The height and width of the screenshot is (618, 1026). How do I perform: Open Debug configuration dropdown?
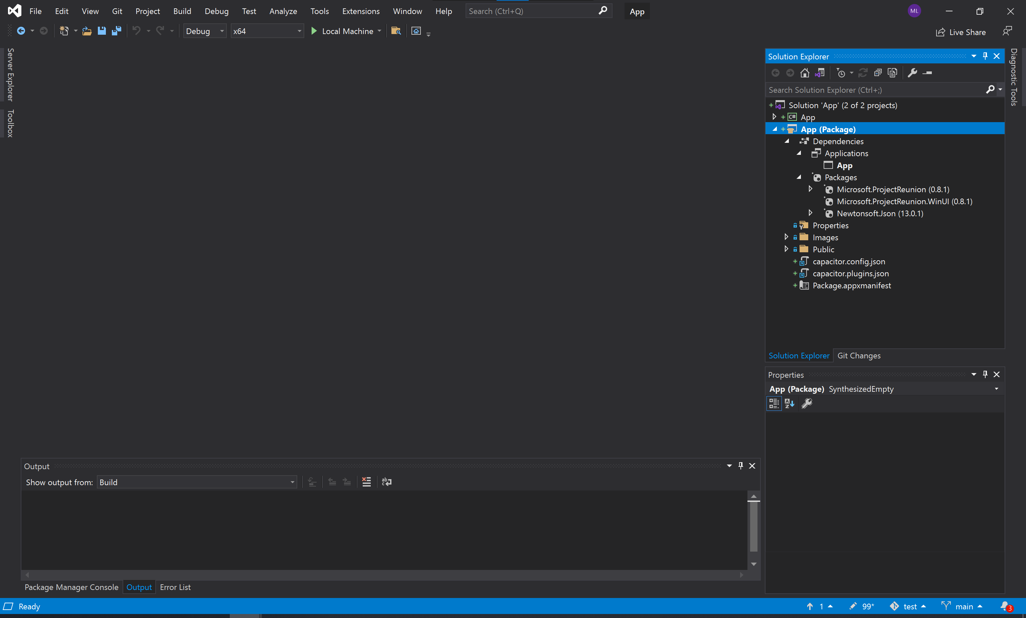(205, 31)
